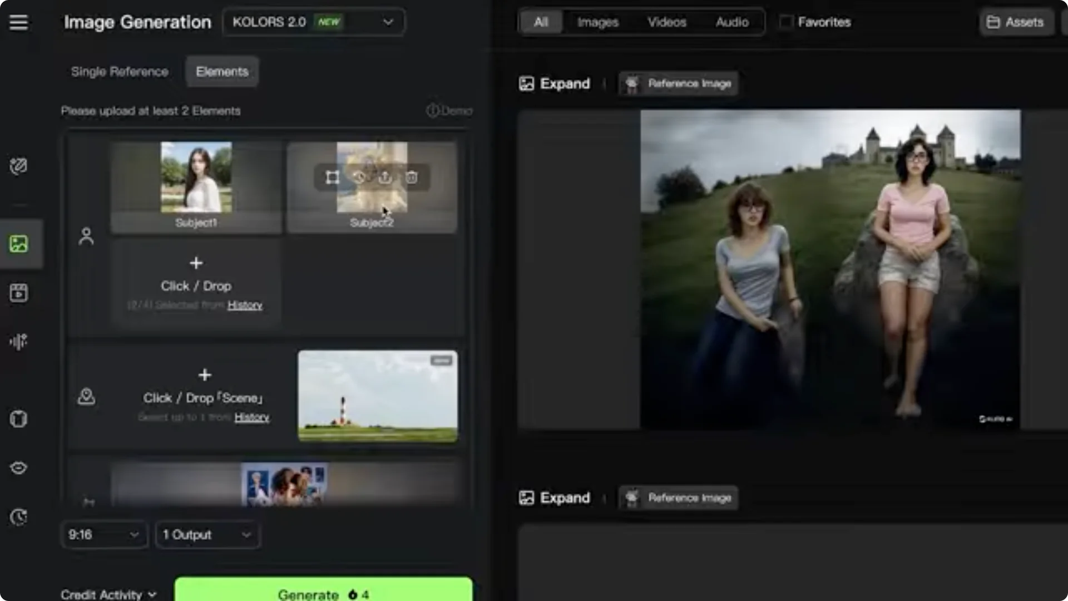Select the Images tab in the gallery filter

tap(598, 22)
